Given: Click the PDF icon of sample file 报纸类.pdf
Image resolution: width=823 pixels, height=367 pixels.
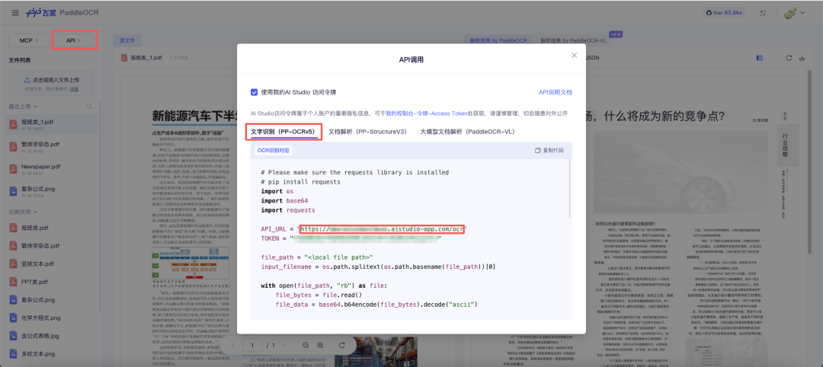Looking at the screenshot, I should 14,228.
